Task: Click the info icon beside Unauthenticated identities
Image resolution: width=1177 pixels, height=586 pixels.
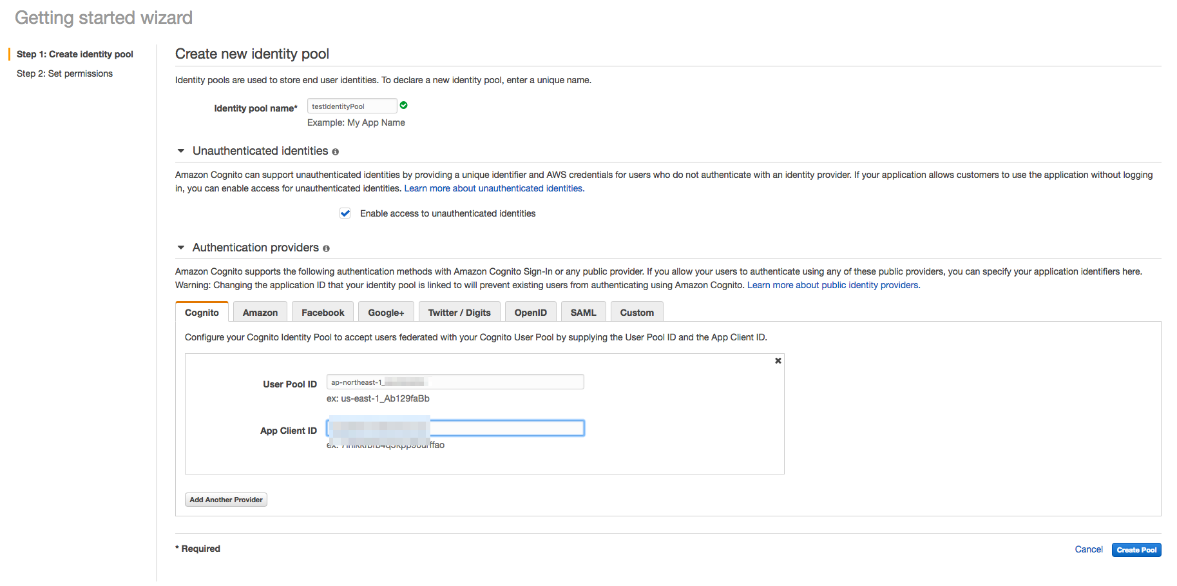Action: click(x=335, y=151)
